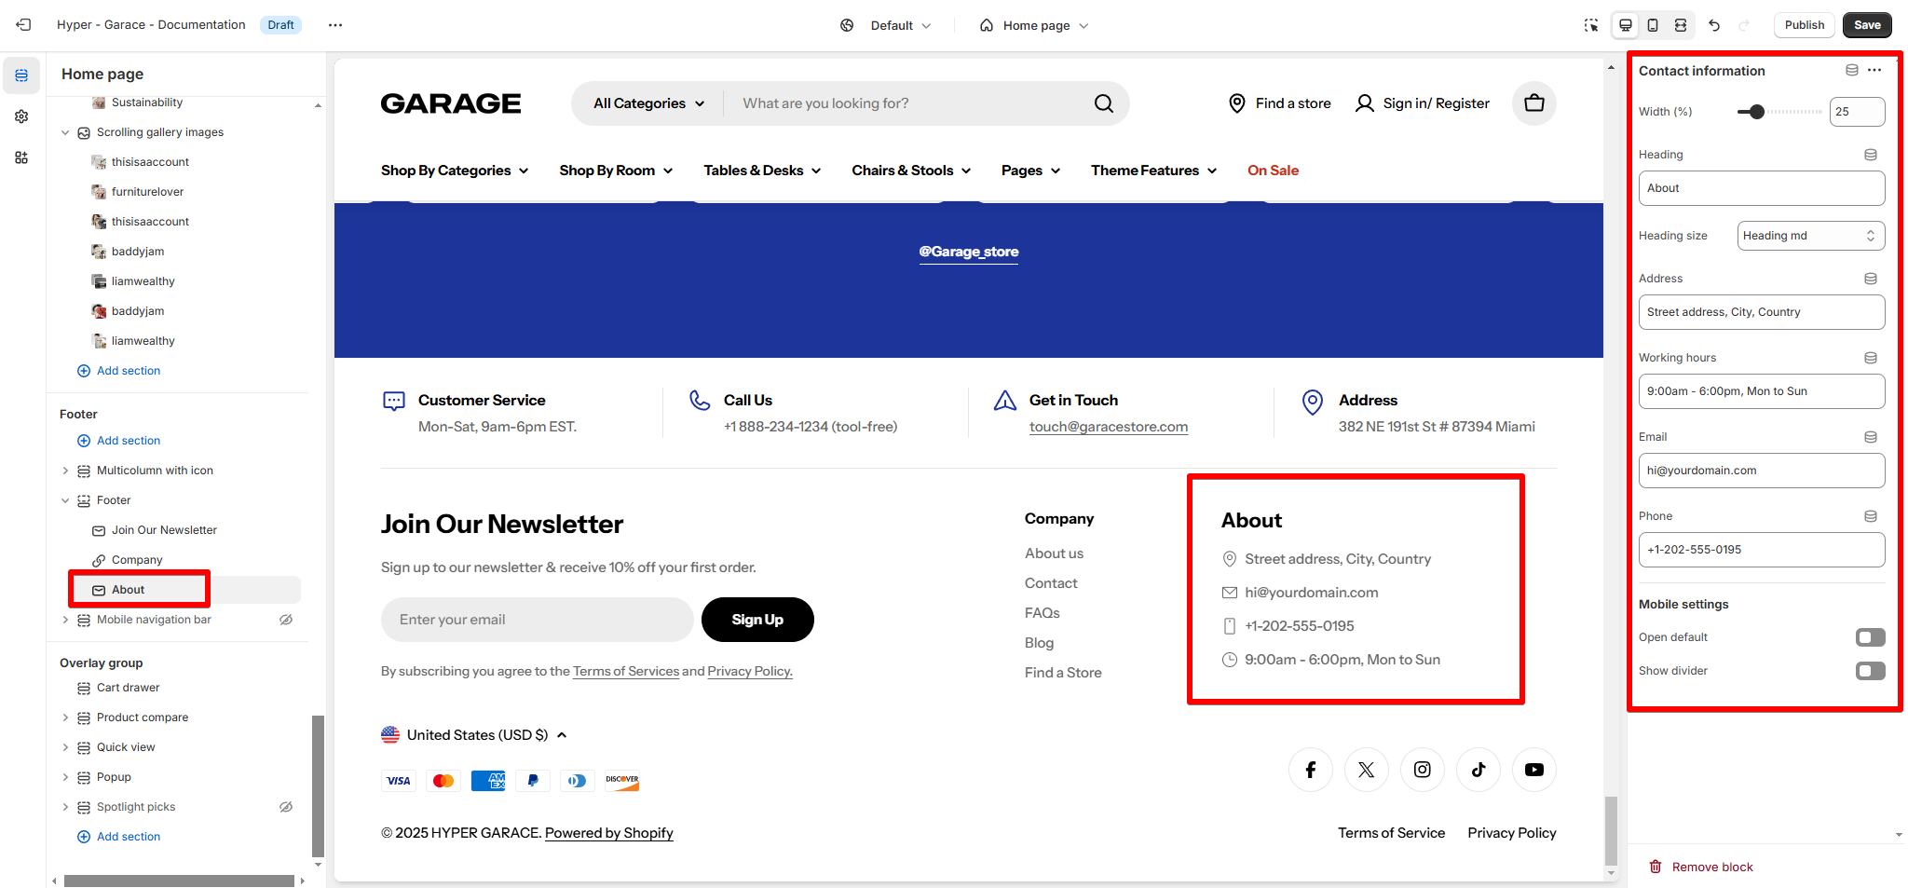Click the On Sale menu item
The image size is (1908, 888).
(x=1273, y=171)
